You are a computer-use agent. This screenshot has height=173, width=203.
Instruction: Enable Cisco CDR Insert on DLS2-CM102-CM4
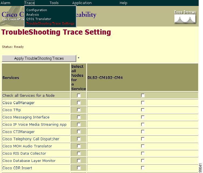coord(143,168)
